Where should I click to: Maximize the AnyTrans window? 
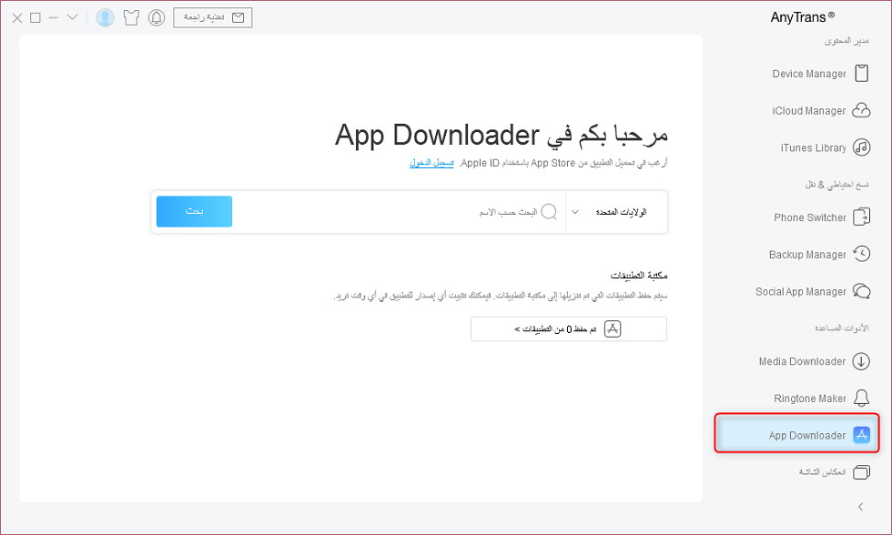(35, 17)
